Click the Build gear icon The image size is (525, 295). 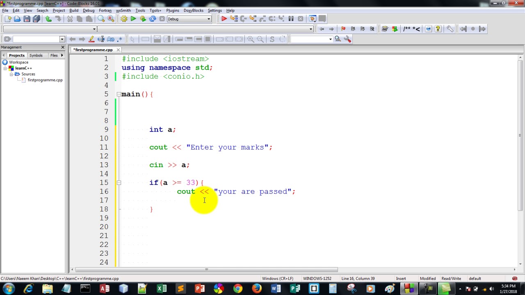tap(124, 19)
